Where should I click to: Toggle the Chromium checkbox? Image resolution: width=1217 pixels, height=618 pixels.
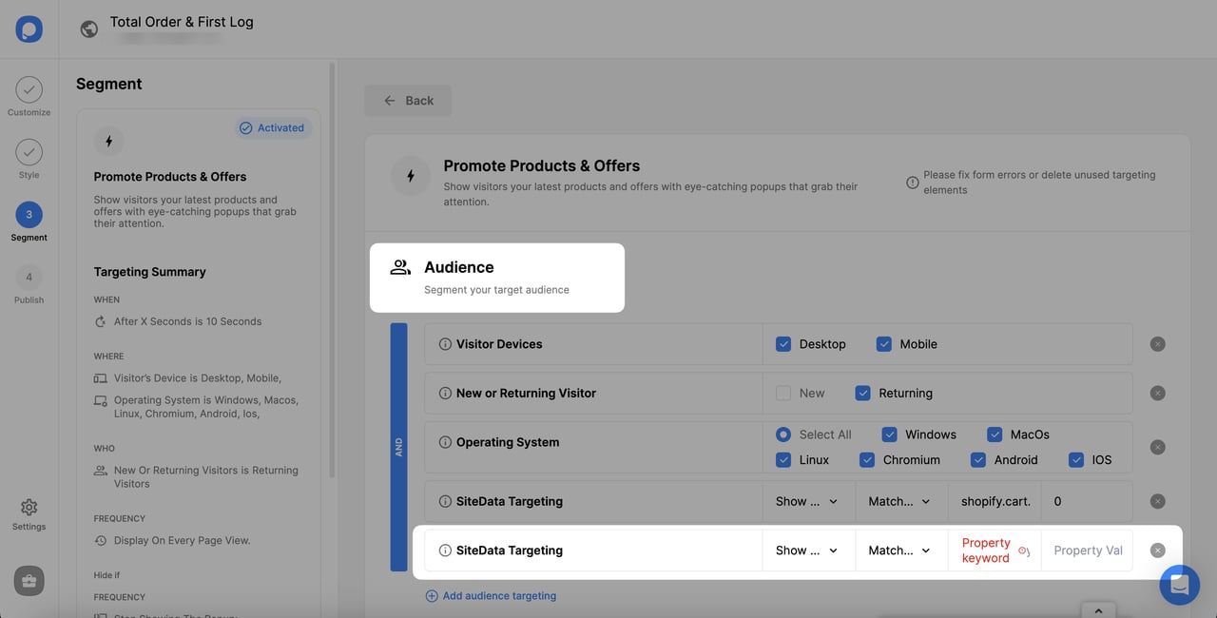(x=867, y=459)
